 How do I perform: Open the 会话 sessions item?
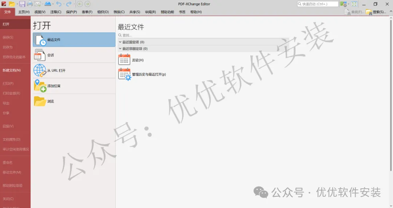pyautogui.click(x=74, y=55)
